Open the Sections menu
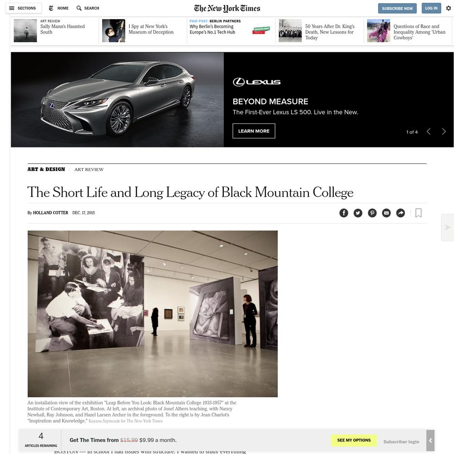The image size is (454, 454). click(x=23, y=8)
